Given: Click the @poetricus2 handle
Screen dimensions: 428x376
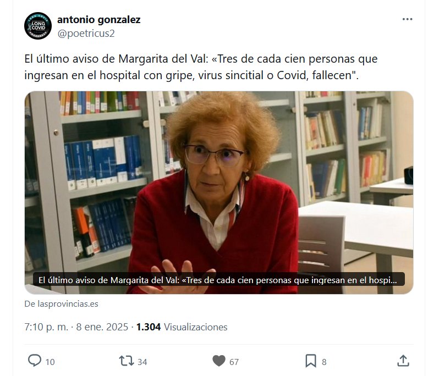Looking at the screenshot, I should (86, 34).
